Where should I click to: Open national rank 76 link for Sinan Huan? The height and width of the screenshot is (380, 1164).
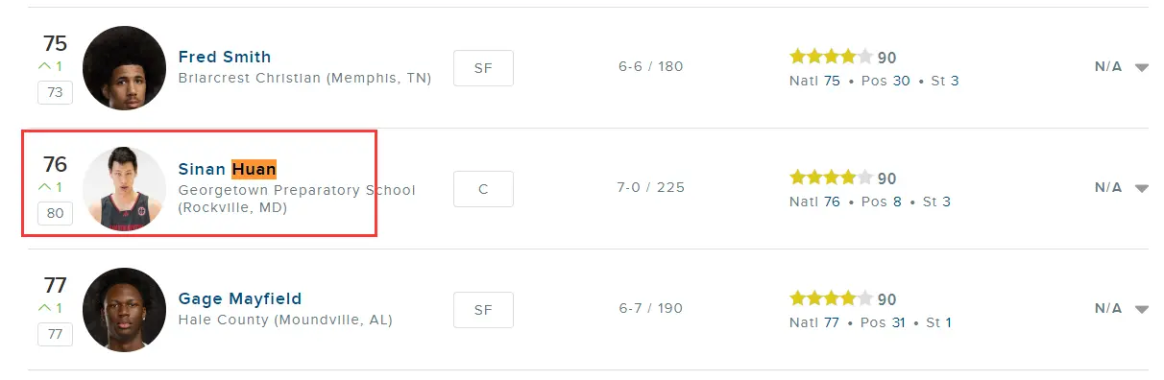[832, 202]
